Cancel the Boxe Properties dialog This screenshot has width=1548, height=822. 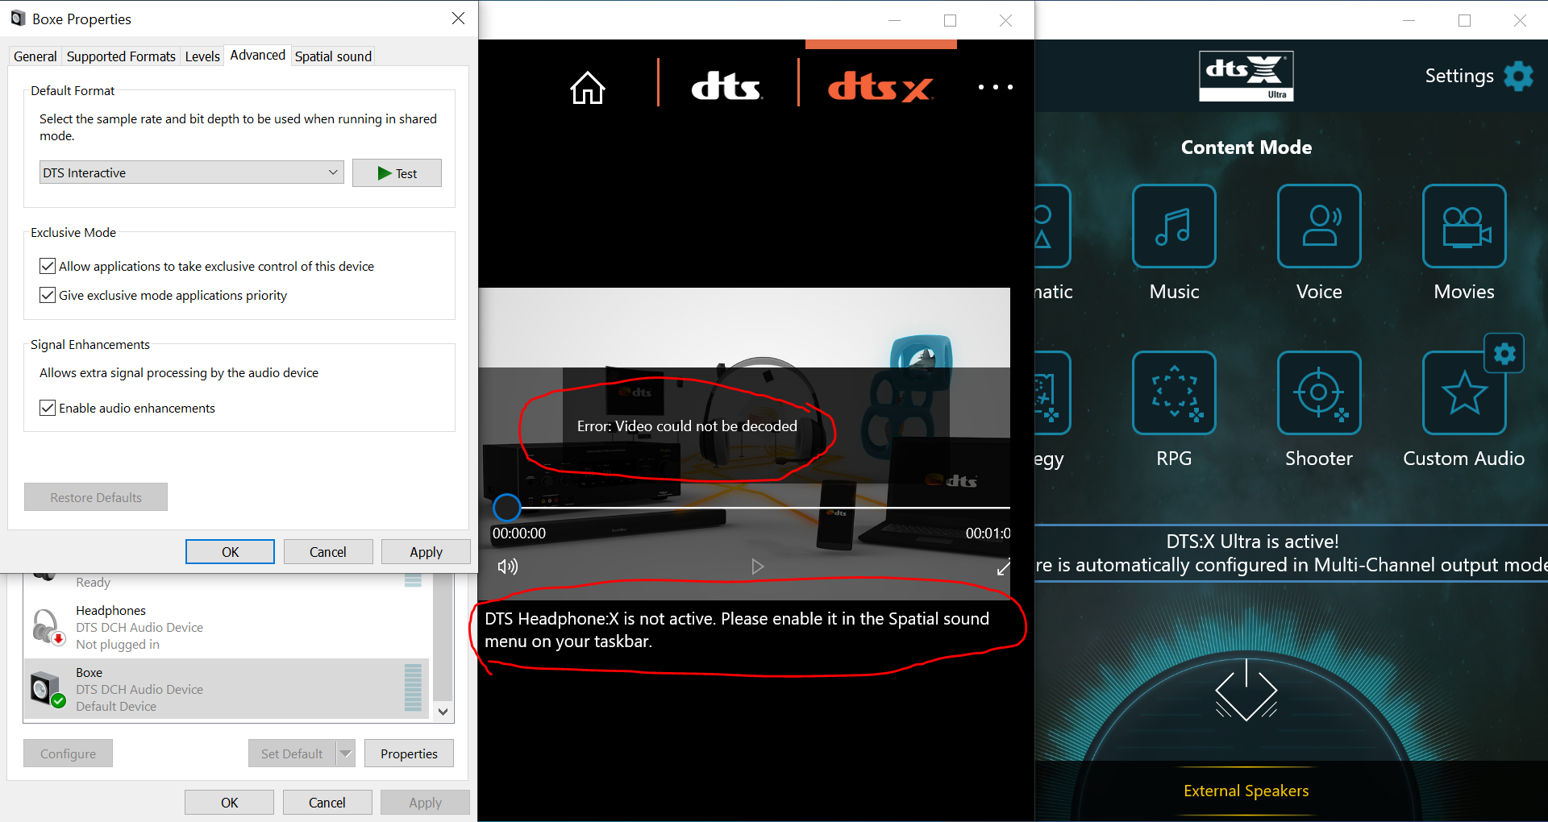click(328, 552)
